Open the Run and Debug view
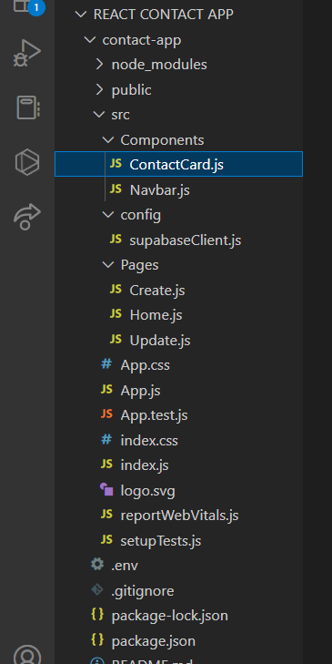This screenshot has width=332, height=664. [26, 54]
